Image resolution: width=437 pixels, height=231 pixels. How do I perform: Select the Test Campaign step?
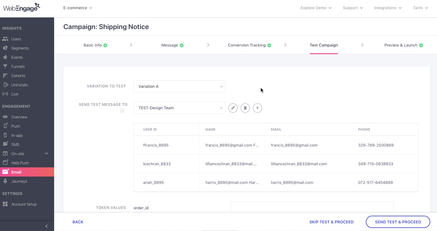324,45
